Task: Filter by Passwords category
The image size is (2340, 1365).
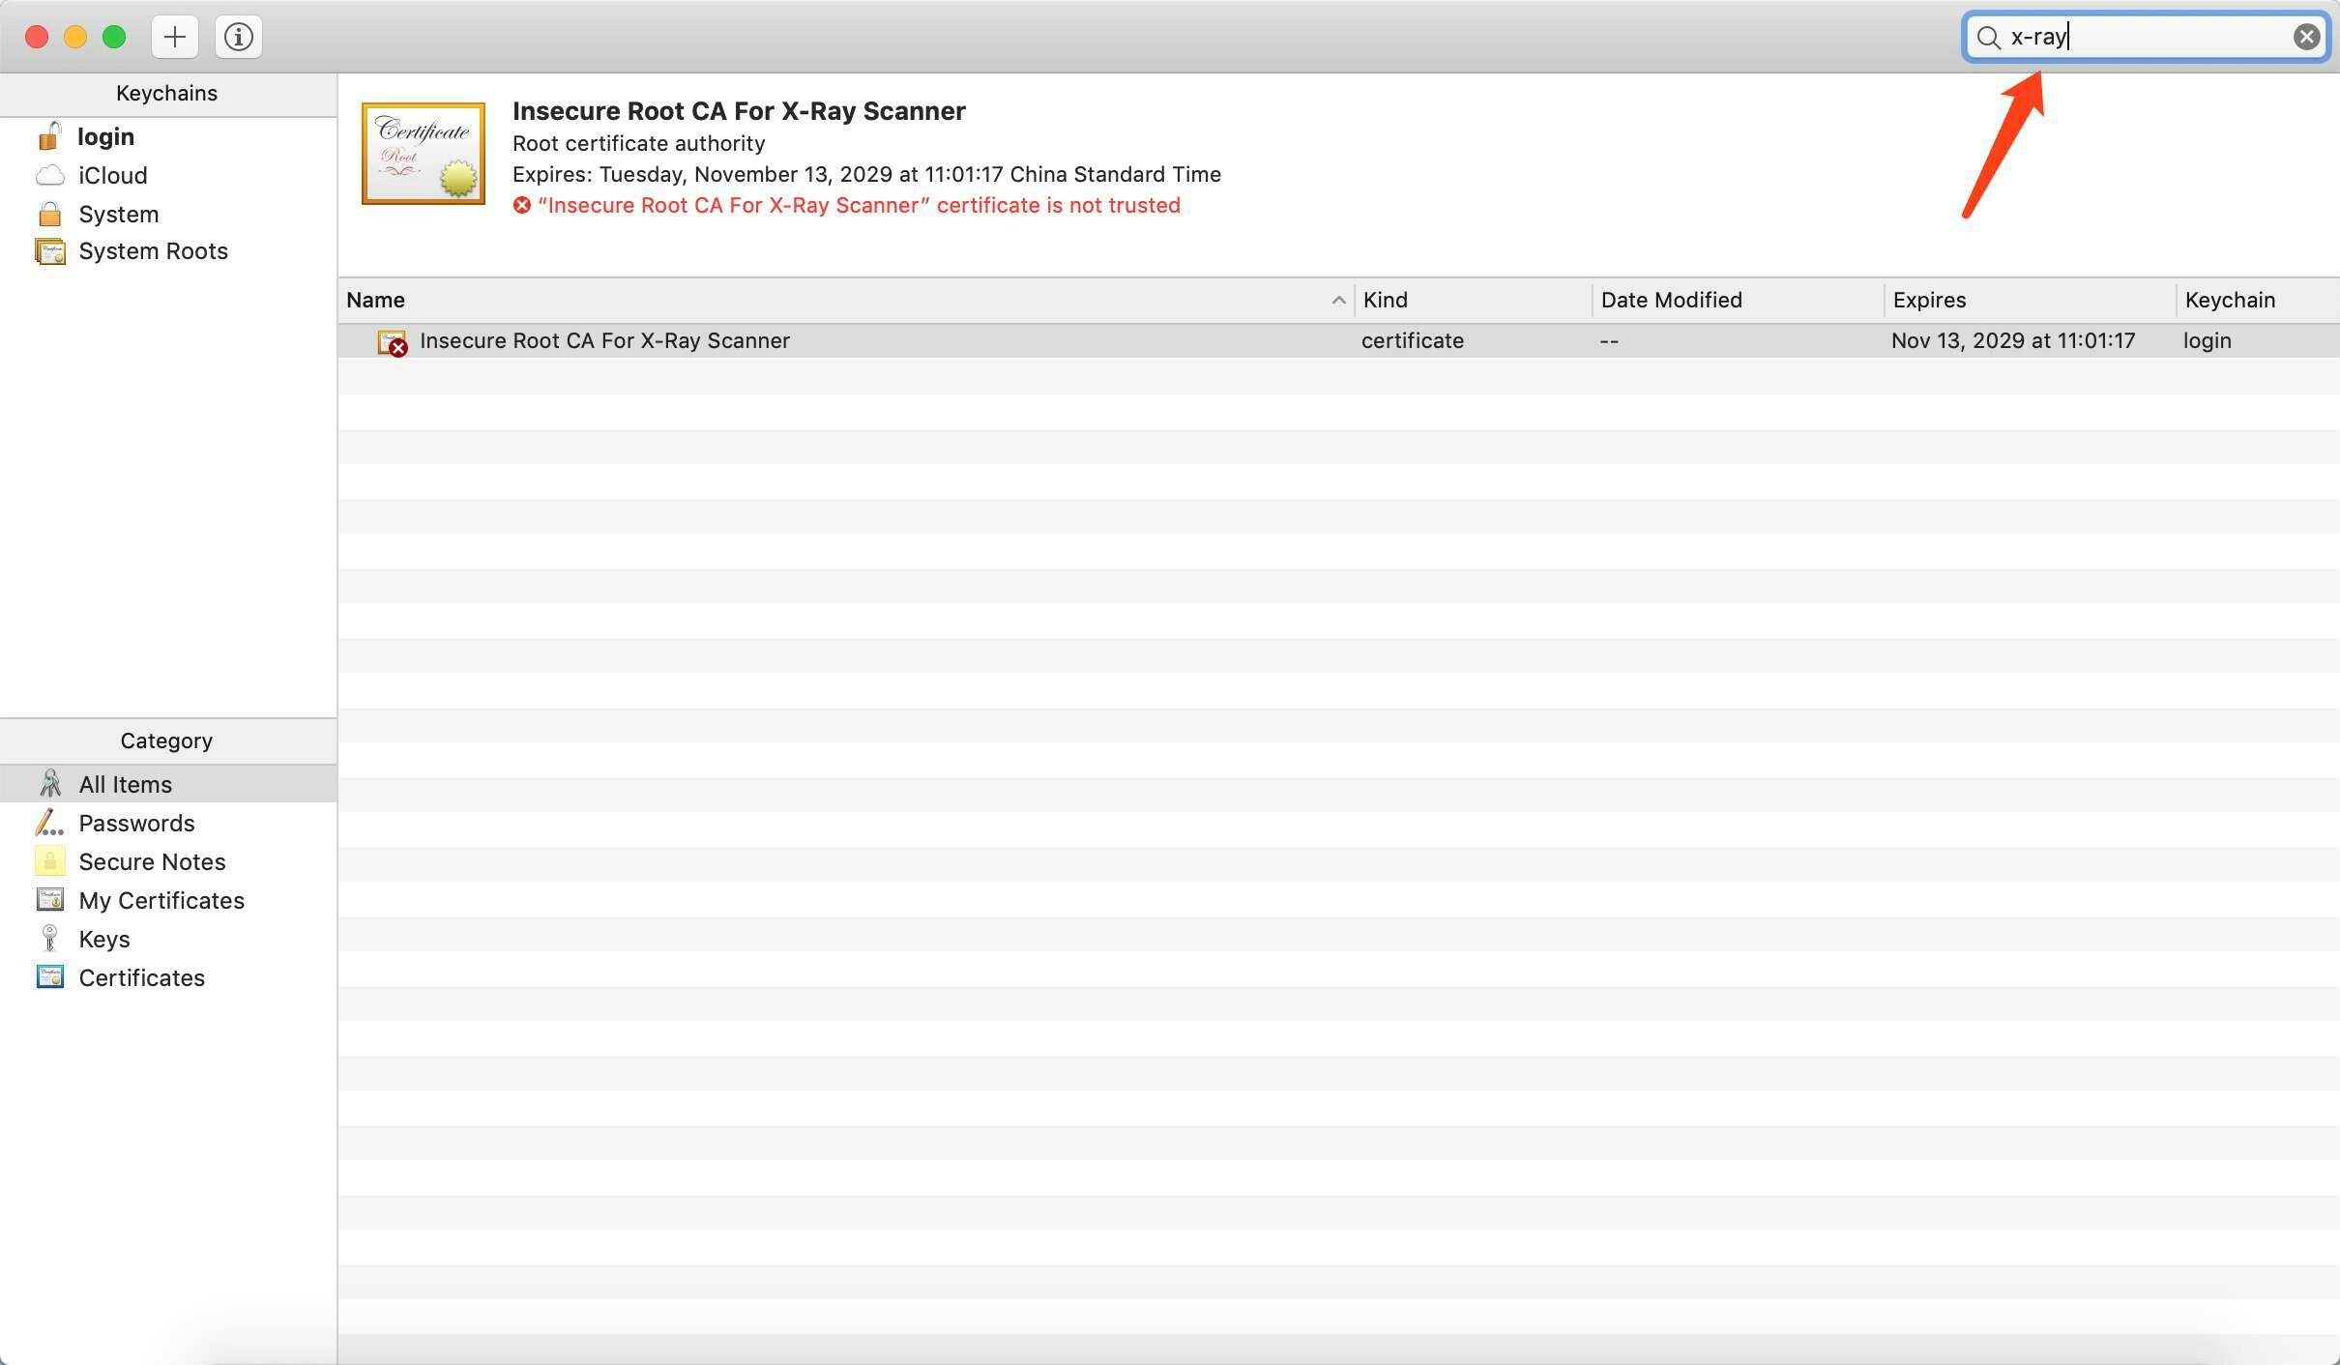Action: coord(136,823)
